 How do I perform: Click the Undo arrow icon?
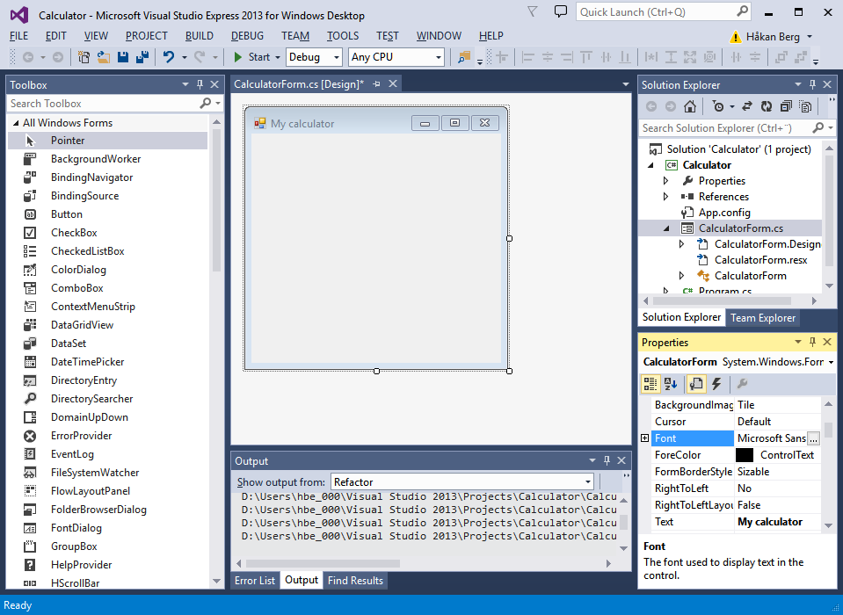pyautogui.click(x=169, y=57)
